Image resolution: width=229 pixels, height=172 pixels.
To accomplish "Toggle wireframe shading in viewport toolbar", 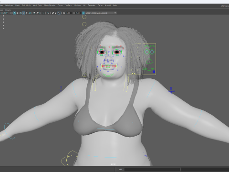I will click(x=11, y=13).
